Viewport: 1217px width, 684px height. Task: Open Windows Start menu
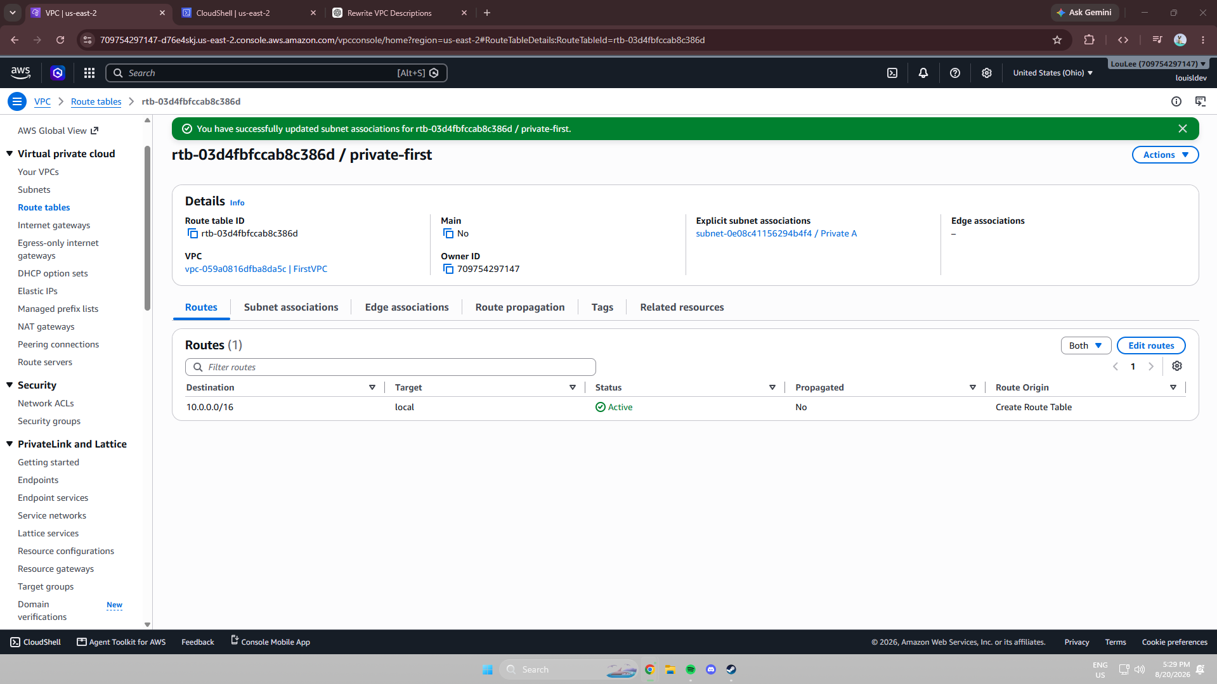pyautogui.click(x=488, y=669)
